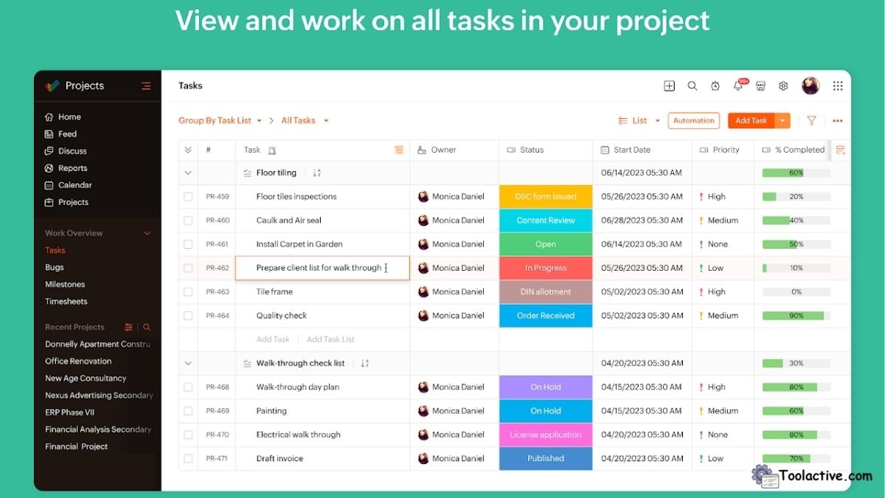Open the timer tracking icon
The width and height of the screenshot is (885, 498).
tap(715, 86)
